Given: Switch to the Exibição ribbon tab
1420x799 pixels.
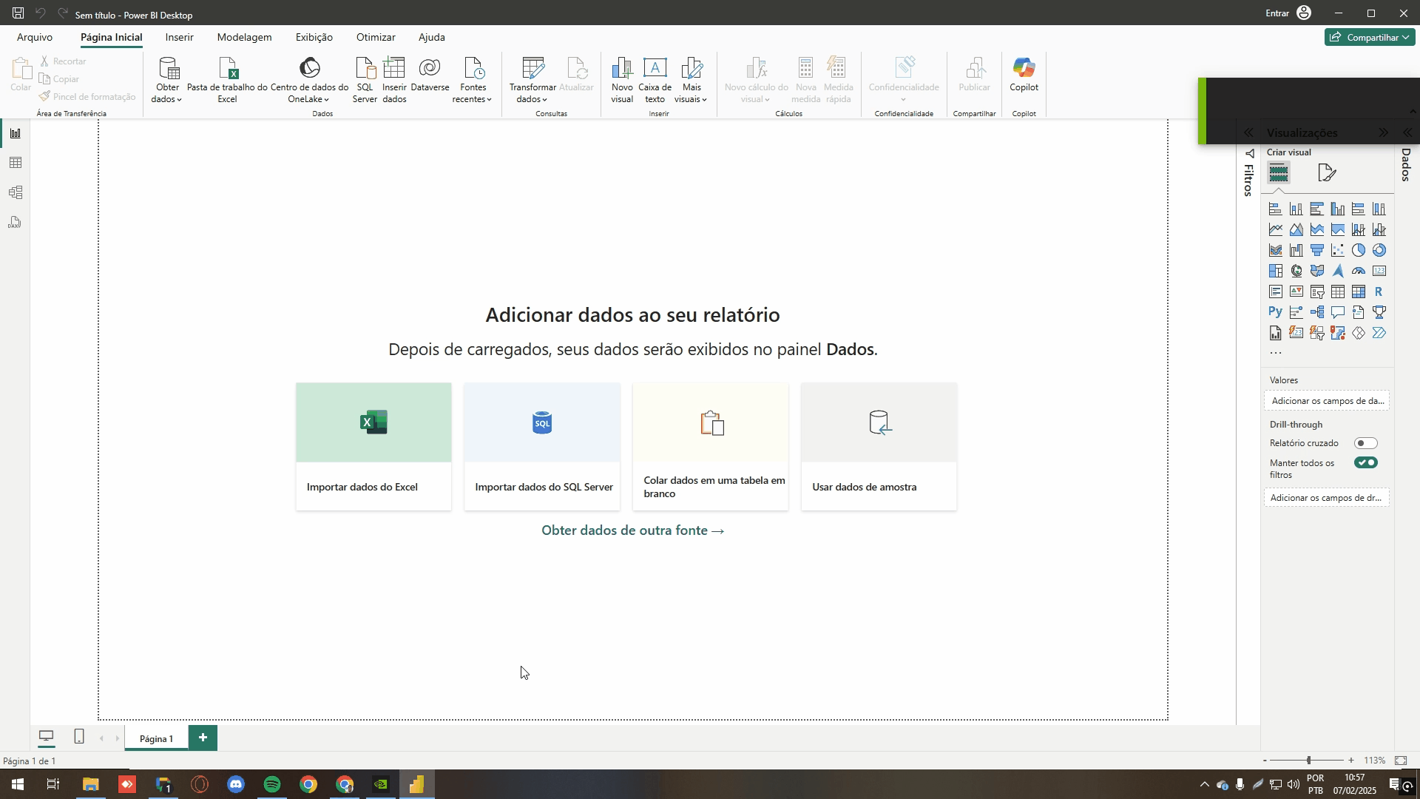Looking at the screenshot, I should click(x=314, y=37).
